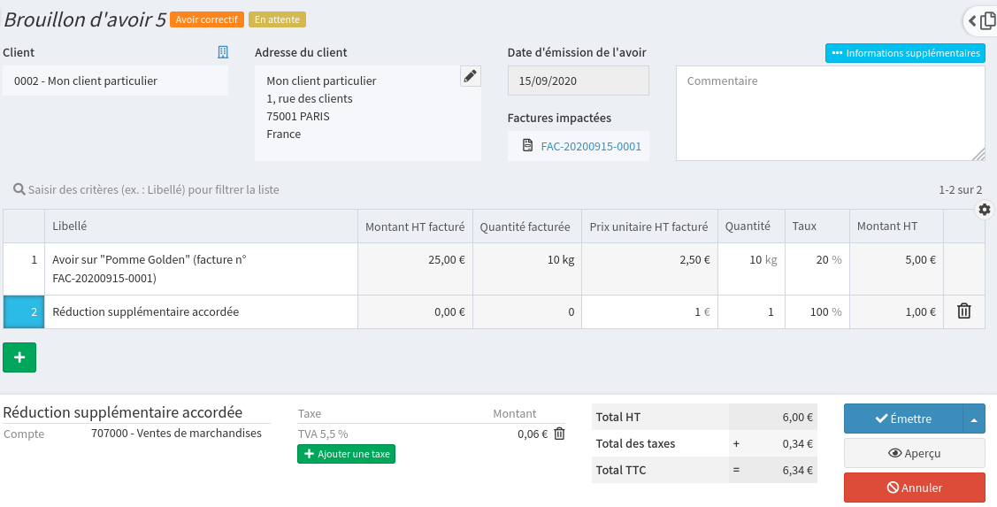The width and height of the screenshot is (997, 507).
Task: Cancel the credit note with Annuler
Action: pyautogui.click(x=914, y=488)
